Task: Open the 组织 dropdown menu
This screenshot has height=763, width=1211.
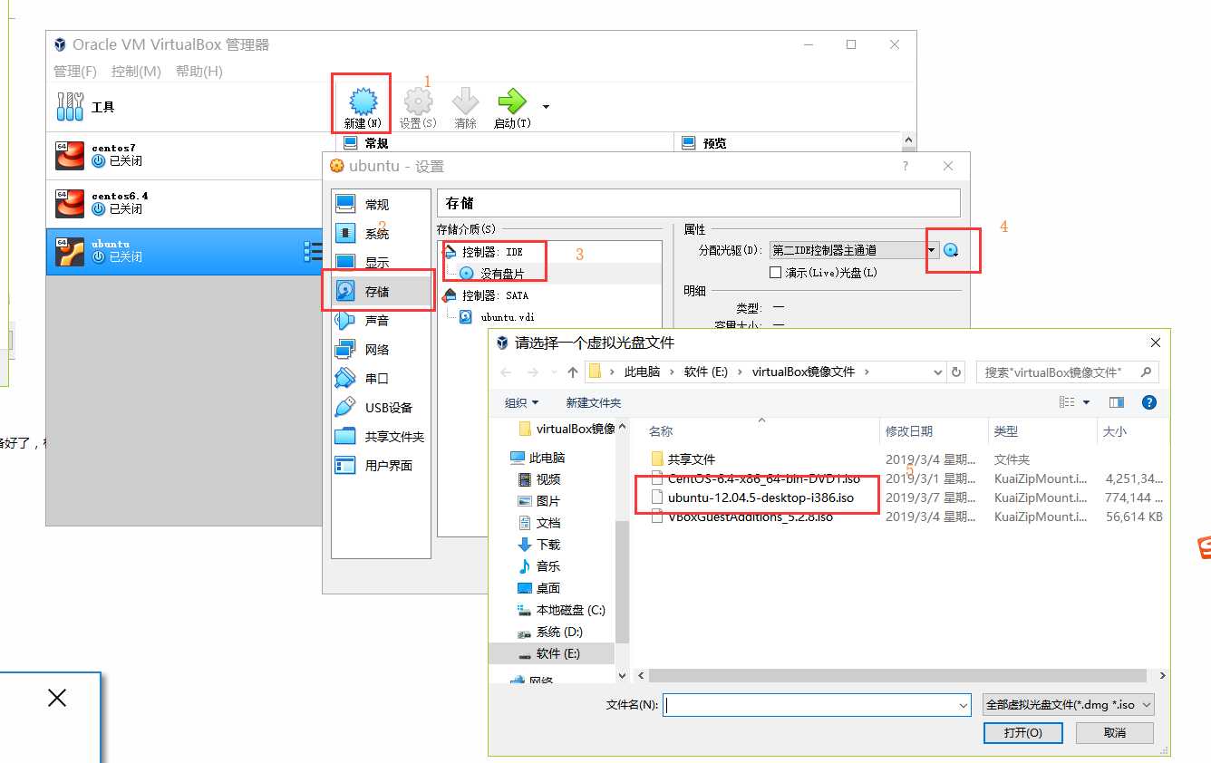Action: click(x=521, y=402)
